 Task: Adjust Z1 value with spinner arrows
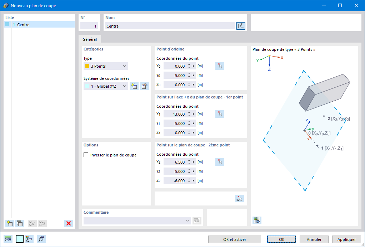pos(189,133)
